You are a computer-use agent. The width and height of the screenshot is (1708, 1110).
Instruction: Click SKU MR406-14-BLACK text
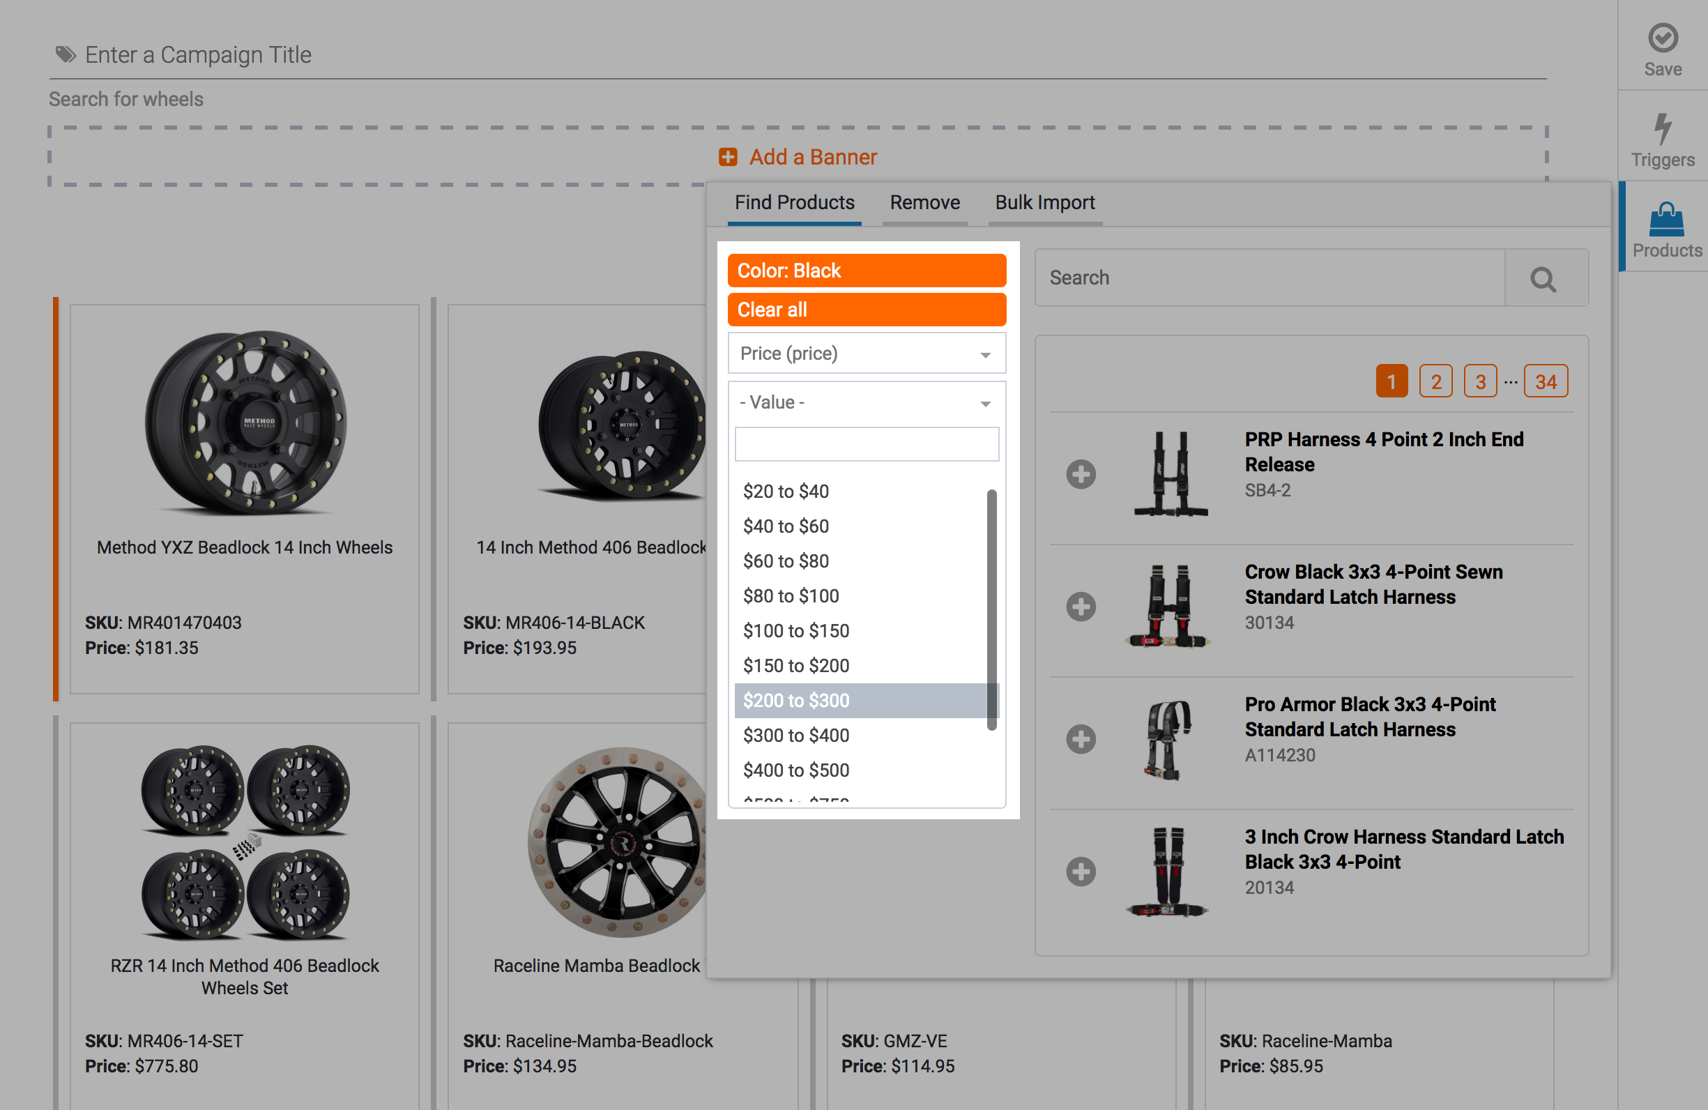(554, 623)
